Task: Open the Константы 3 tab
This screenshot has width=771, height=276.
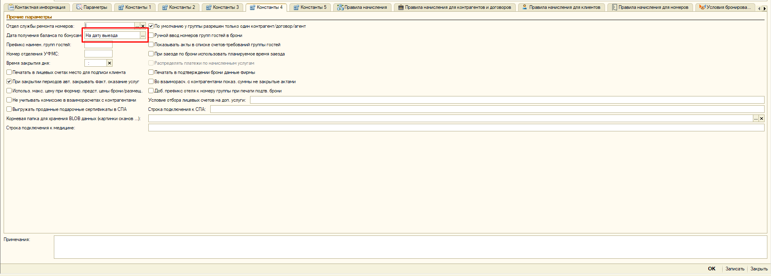Action: (x=223, y=7)
